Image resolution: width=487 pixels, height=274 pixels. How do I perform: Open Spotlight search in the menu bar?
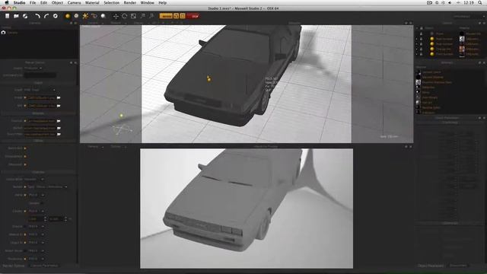(x=480, y=3)
